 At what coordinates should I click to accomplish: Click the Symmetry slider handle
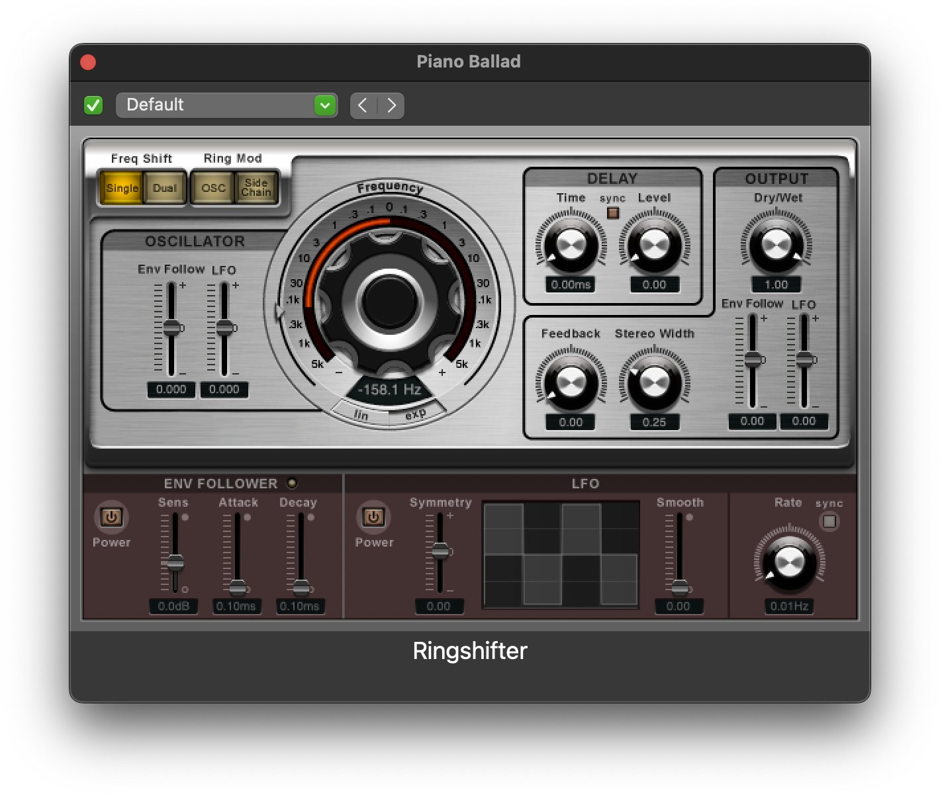tap(440, 551)
